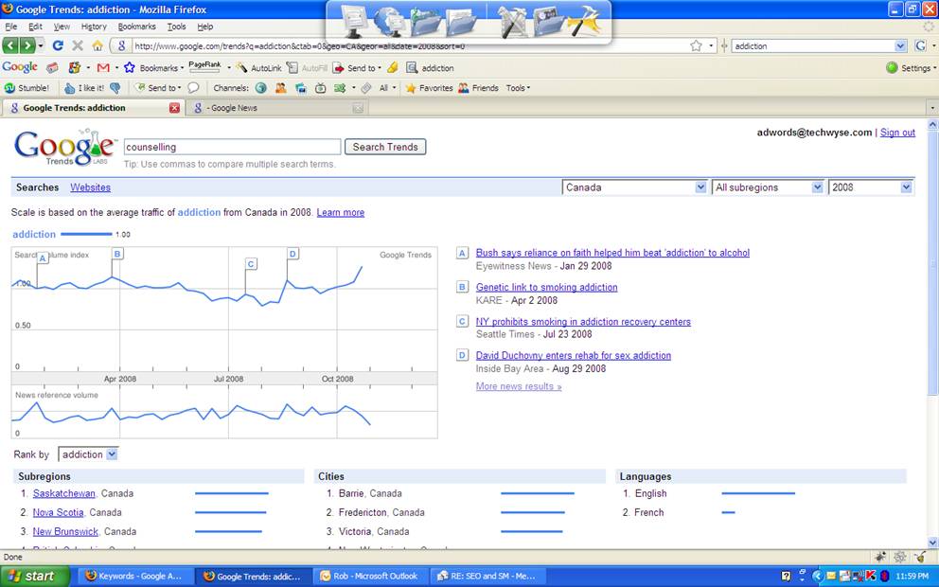The height and width of the screenshot is (587, 939).
Task: Reload the page with the blue refresh icon
Action: point(58,45)
